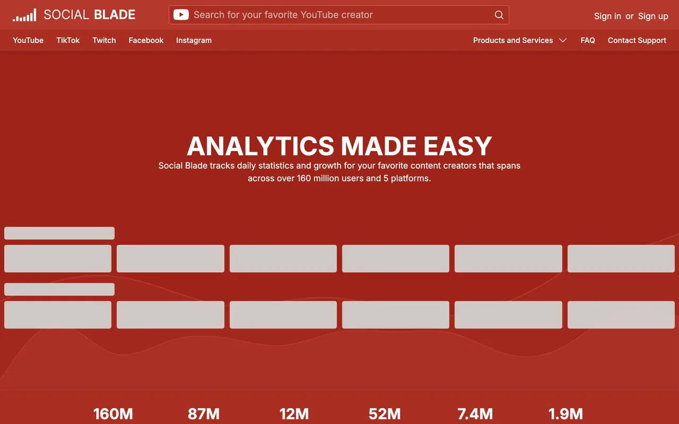The width and height of the screenshot is (679, 424).
Task: Click the Sign in link
Action: click(x=607, y=16)
